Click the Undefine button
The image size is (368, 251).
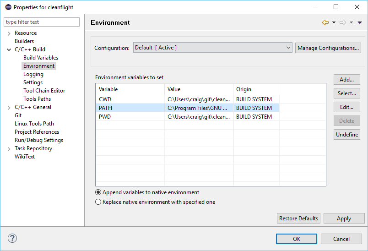[x=346, y=135]
